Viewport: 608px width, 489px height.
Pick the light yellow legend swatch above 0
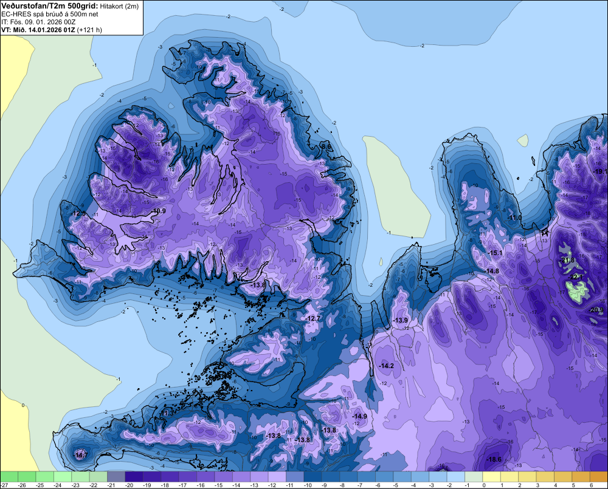click(491, 477)
